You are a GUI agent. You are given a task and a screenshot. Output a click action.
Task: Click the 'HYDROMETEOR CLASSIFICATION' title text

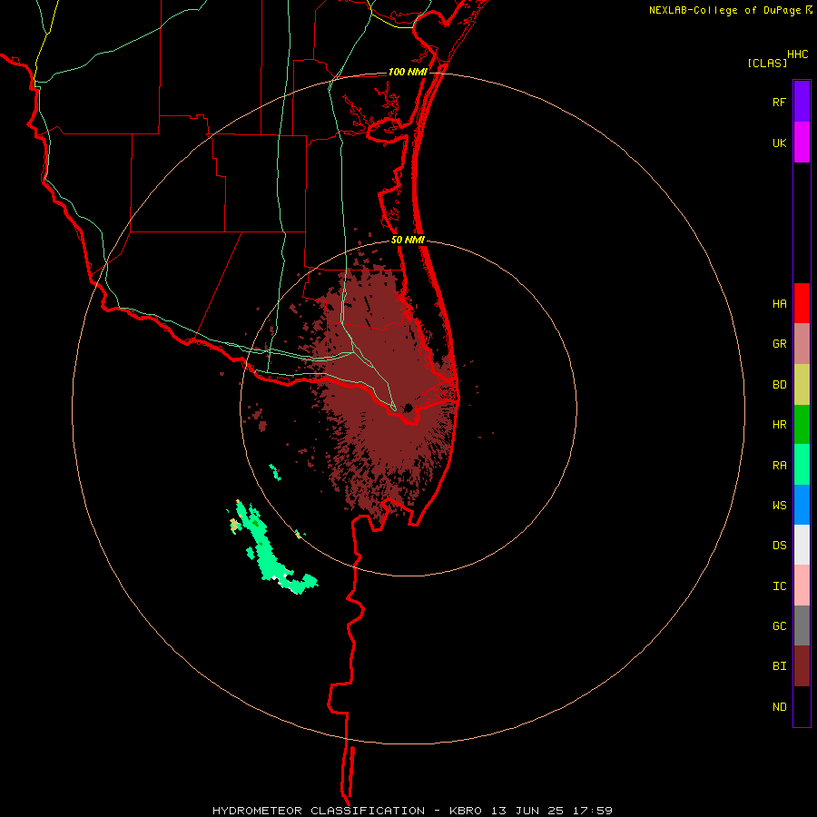(319, 811)
